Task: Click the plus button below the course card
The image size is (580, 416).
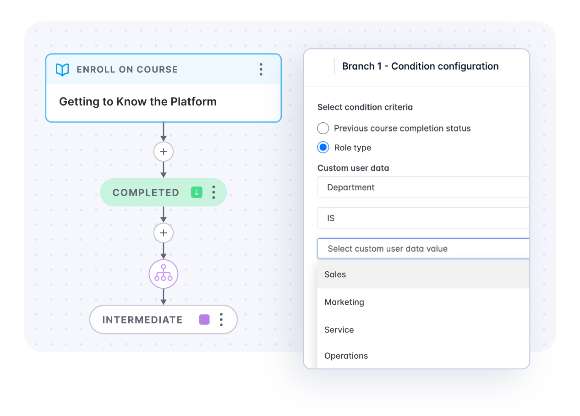Action: [x=164, y=152]
